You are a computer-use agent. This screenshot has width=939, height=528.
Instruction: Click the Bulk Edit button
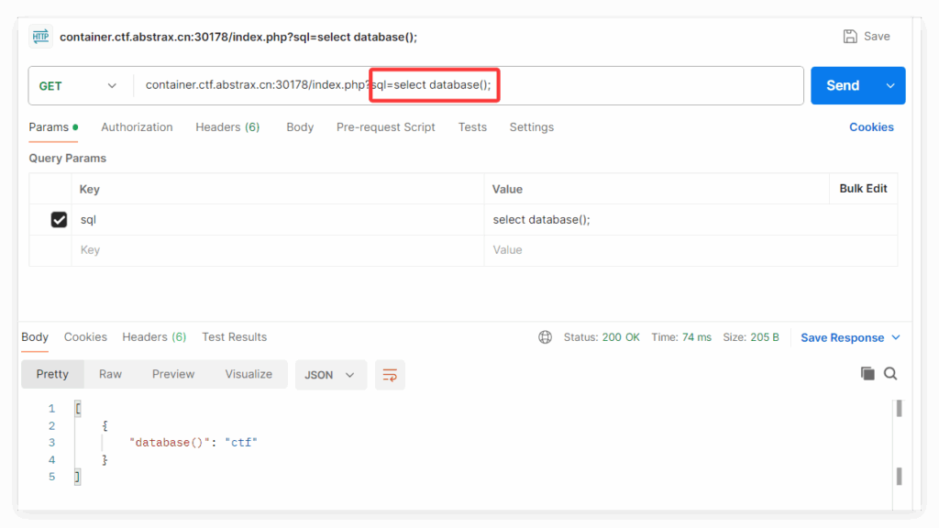point(863,188)
